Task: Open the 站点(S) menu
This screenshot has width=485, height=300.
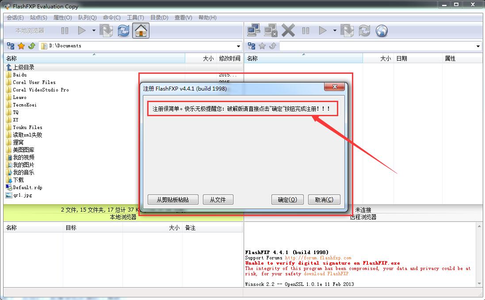Action: tap(38, 17)
